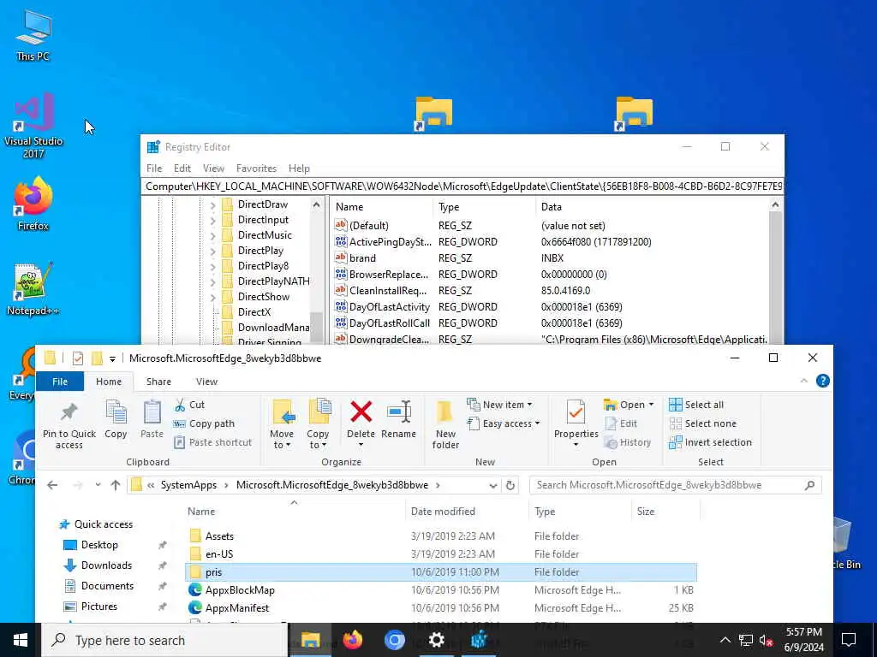877x657 pixels.
Task: Click Select none in ribbon
Action: 703,423
